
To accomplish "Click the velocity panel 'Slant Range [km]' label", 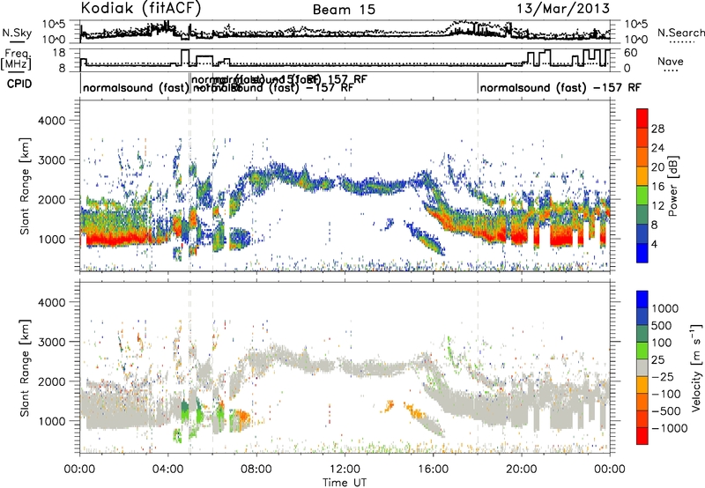I will [x=25, y=367].
